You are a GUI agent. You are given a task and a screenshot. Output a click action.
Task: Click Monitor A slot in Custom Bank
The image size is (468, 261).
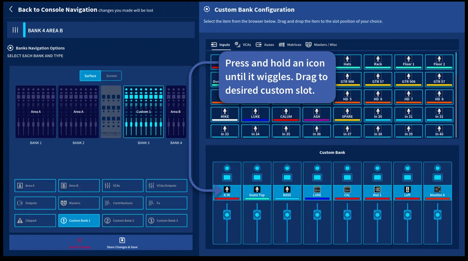coord(438,192)
